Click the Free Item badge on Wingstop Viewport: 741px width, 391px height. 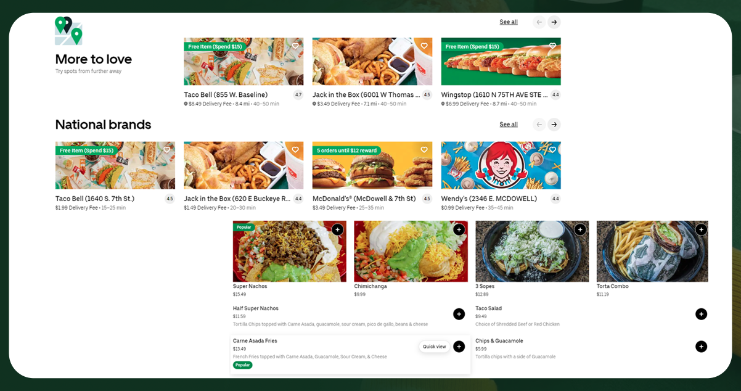472,47
